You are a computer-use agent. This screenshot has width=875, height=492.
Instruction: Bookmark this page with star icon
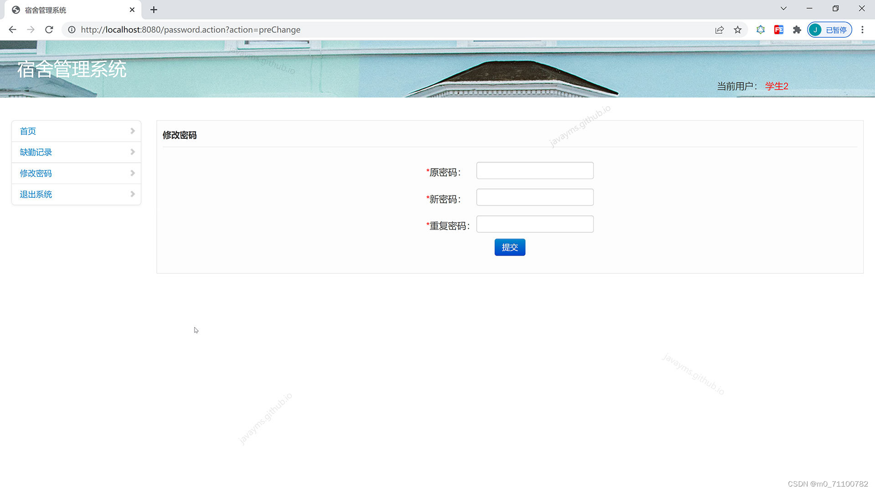(737, 30)
